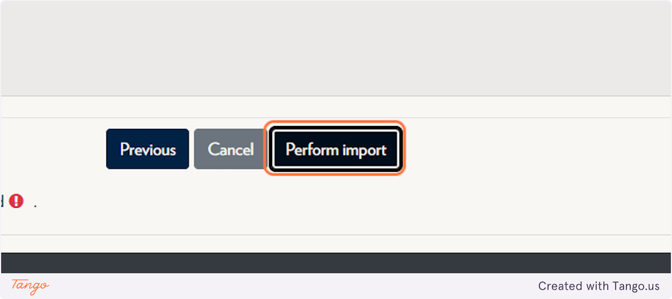
Task: Click the Perform import button
Action: [335, 149]
